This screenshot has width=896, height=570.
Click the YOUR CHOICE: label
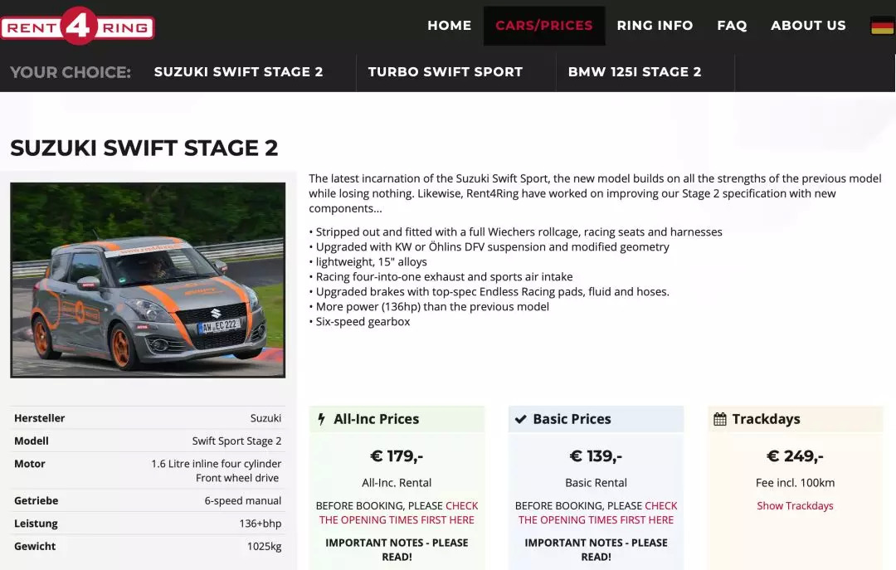pyautogui.click(x=71, y=72)
